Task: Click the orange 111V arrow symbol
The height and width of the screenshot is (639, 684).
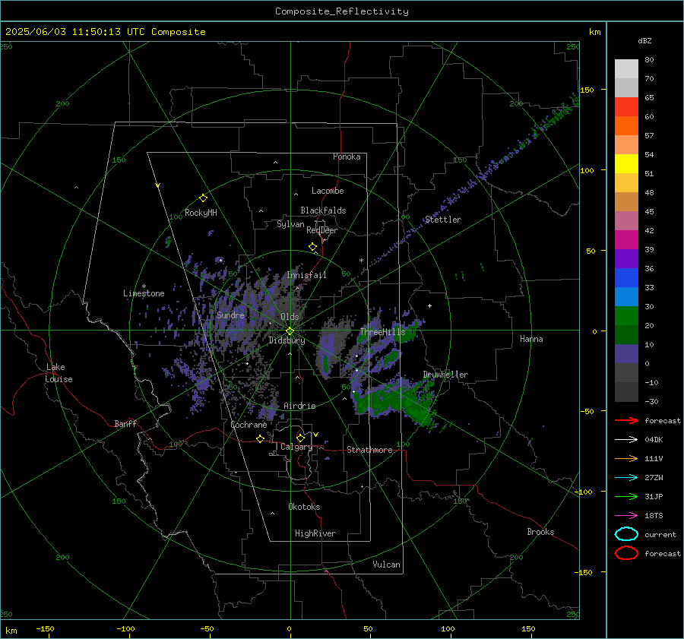Action: click(x=626, y=458)
